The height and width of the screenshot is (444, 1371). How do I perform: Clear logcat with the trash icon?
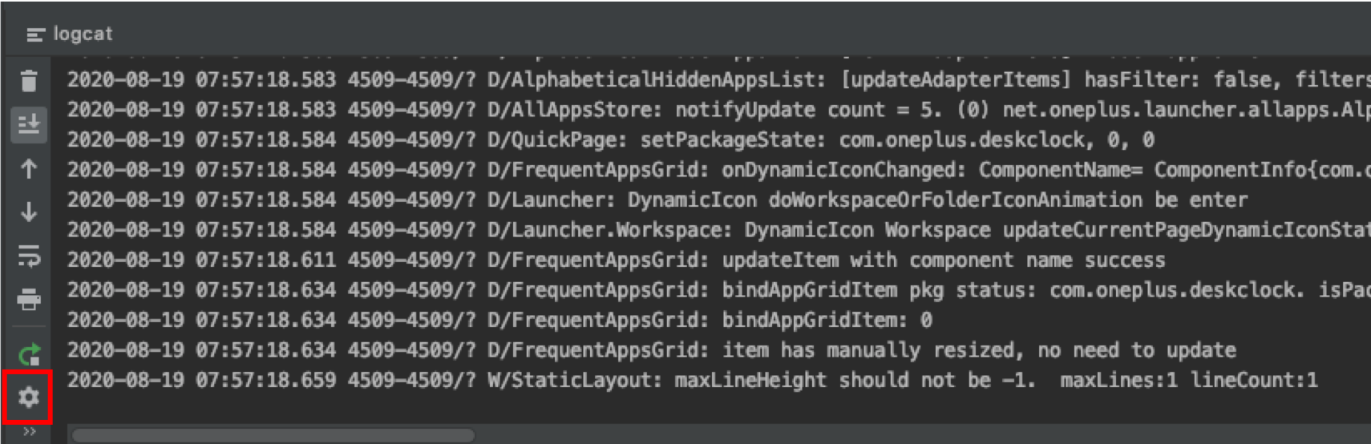pyautogui.click(x=29, y=80)
